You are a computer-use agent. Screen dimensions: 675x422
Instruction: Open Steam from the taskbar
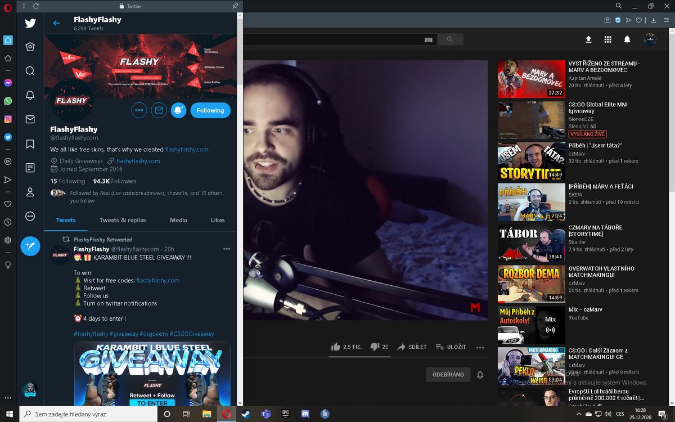tap(246, 414)
